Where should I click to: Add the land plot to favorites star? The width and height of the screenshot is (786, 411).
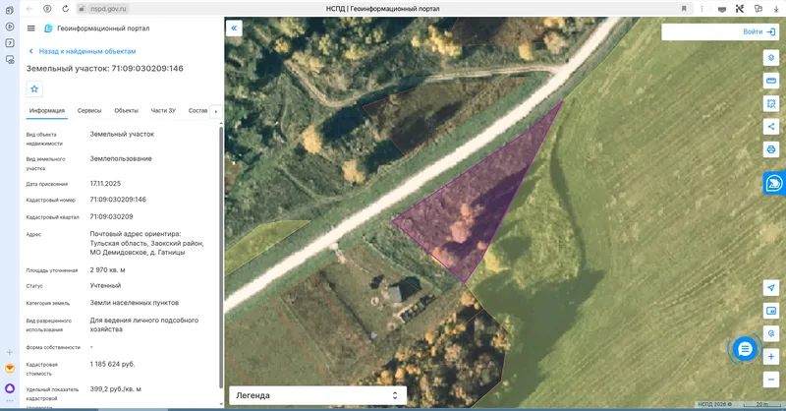[x=34, y=88]
